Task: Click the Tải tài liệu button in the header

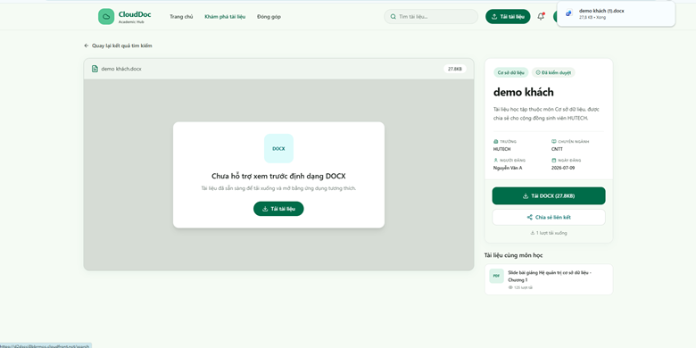Action: click(508, 16)
